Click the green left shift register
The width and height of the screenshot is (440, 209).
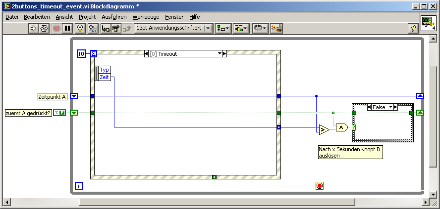pyautogui.click(x=74, y=113)
